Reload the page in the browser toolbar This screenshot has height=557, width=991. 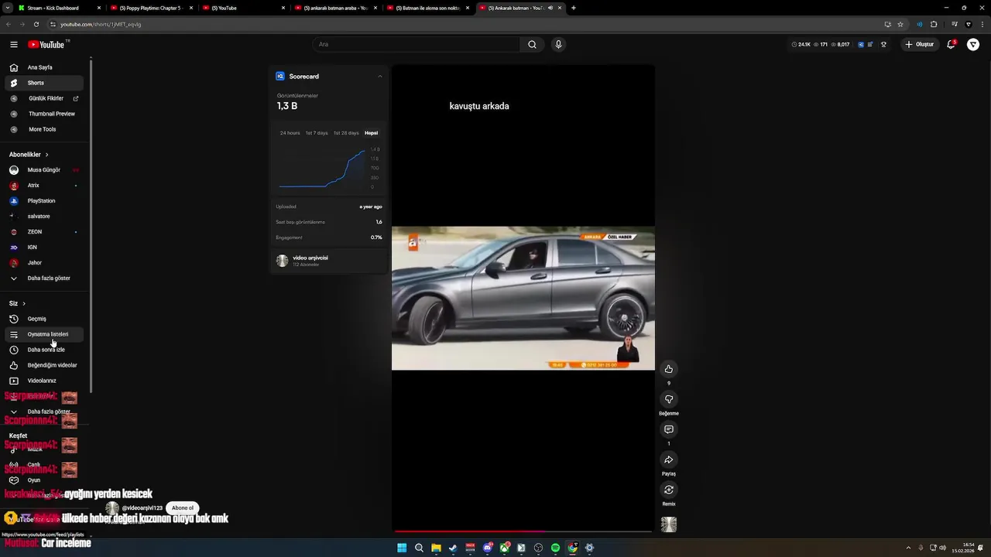point(36,24)
